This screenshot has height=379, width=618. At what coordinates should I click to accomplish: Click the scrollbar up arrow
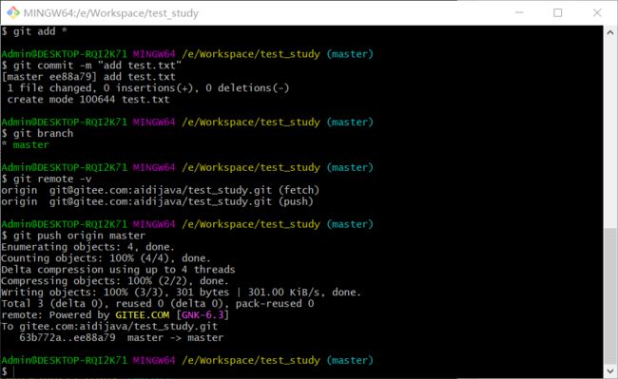coord(610,32)
